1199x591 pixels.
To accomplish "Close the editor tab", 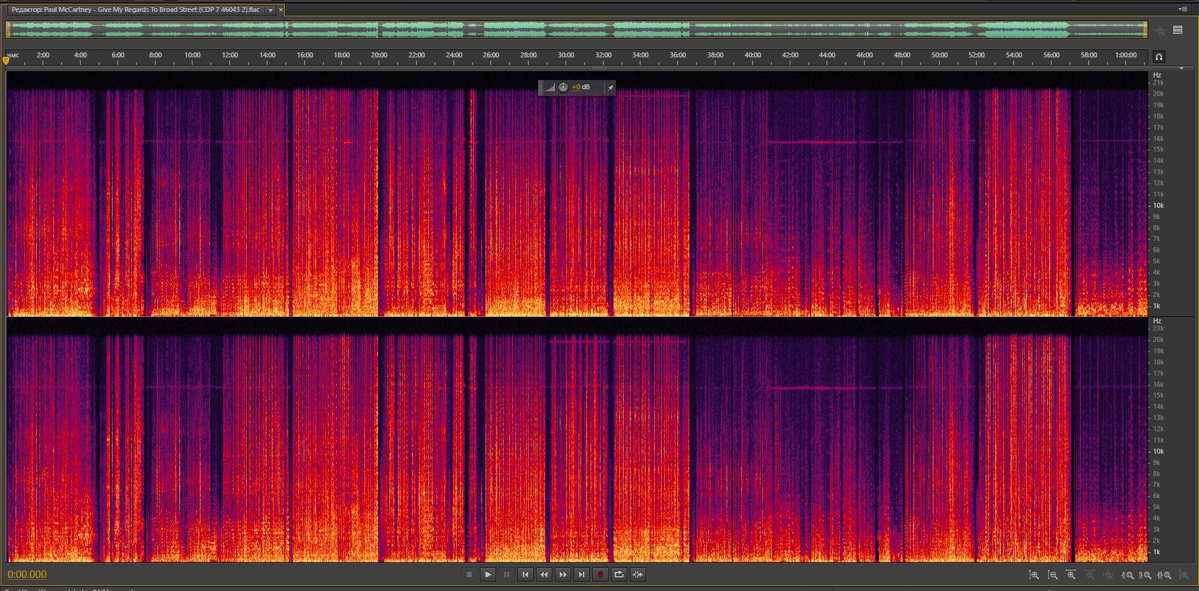I will coord(281,10).
